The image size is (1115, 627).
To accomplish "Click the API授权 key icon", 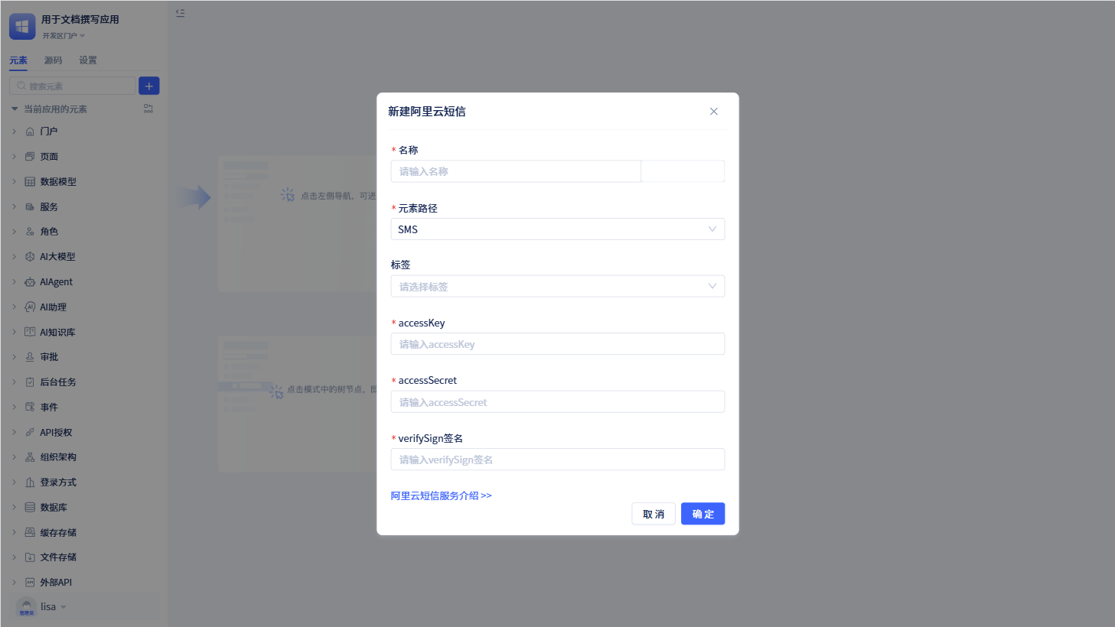I will 30,433.
